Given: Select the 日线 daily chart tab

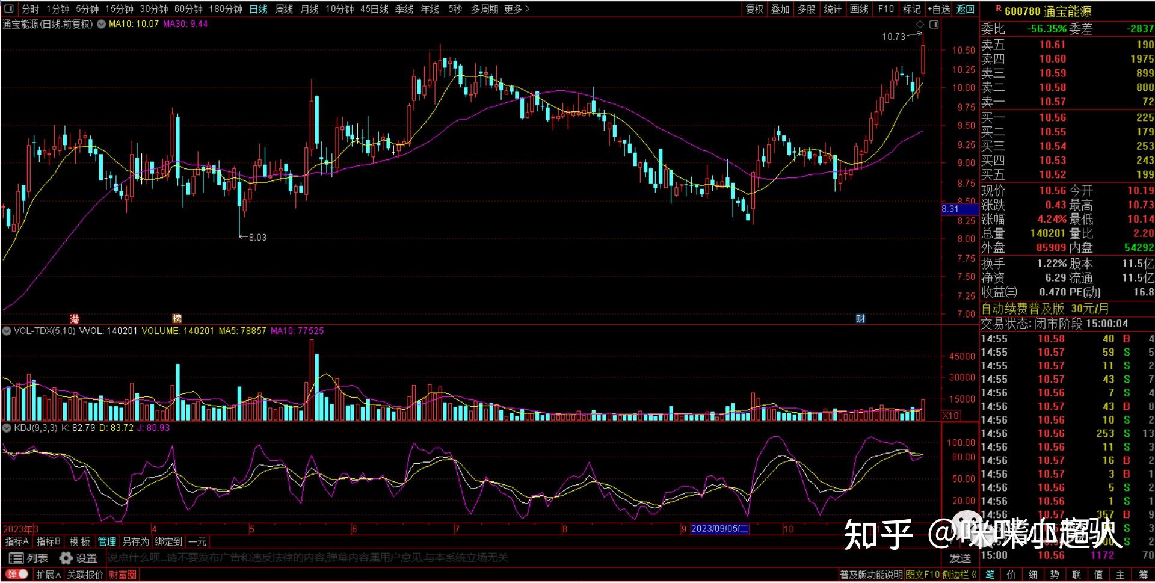Looking at the screenshot, I should click(x=258, y=9).
